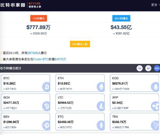Image resolution: width=160 pixels, height=135 pixels.
Task: Click the orange 1小时爆仓 button
Action: point(39,18)
